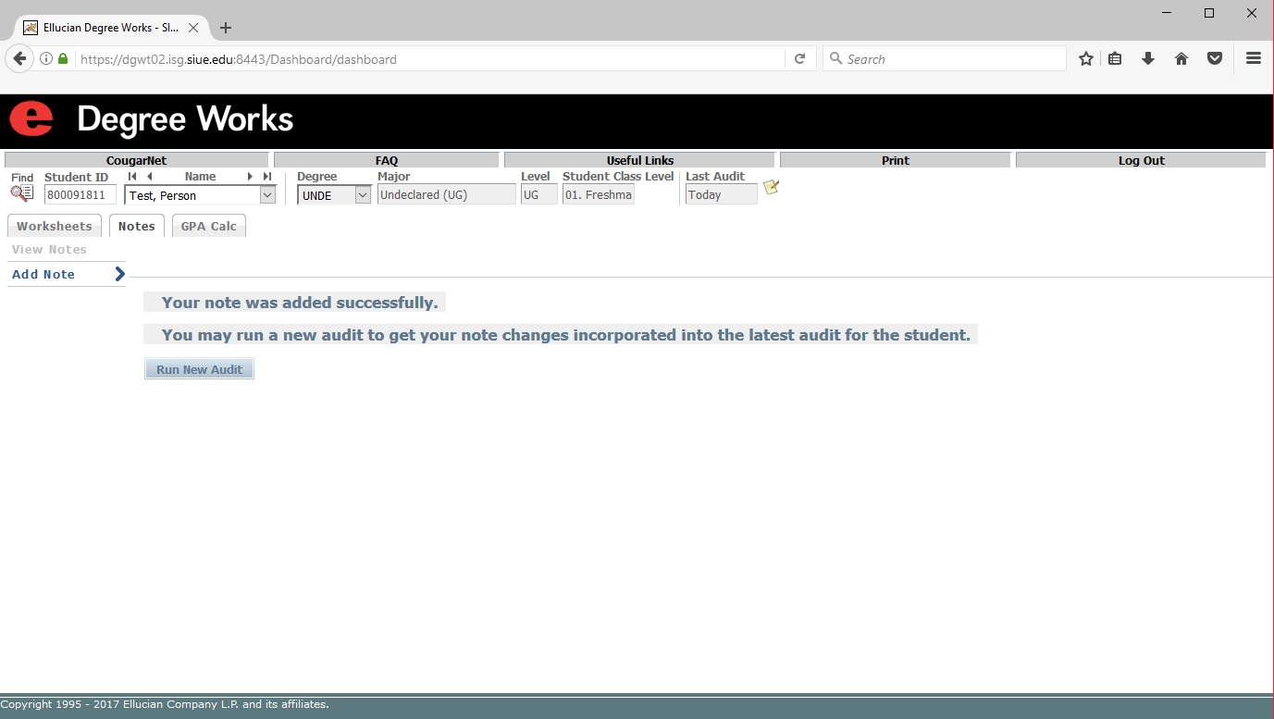
Task: Expand the Add Note chevron
Action: click(119, 274)
